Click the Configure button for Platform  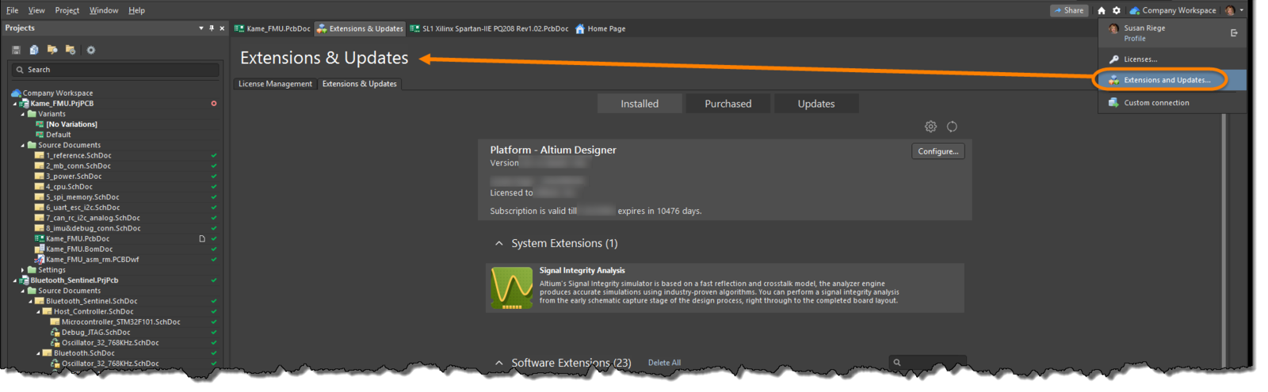click(x=938, y=151)
